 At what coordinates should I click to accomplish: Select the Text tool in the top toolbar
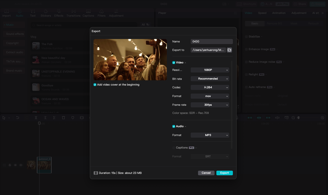pyautogui.click(x=33, y=13)
